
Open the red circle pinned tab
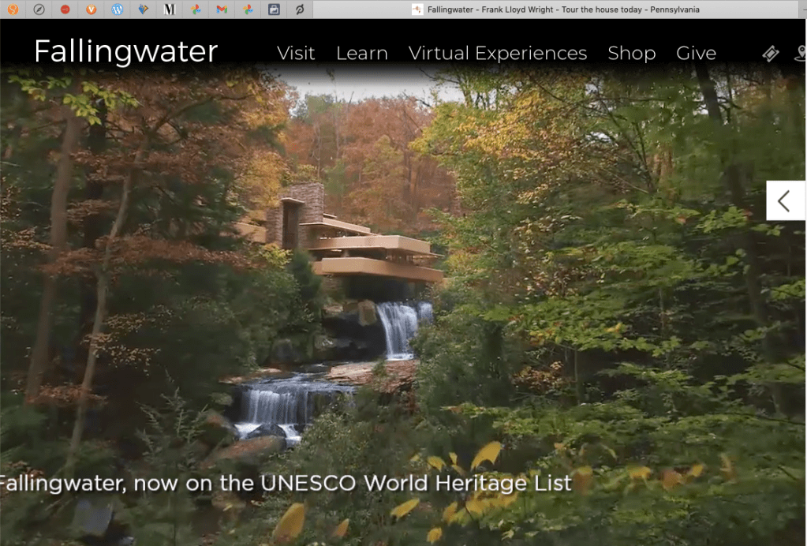click(65, 9)
